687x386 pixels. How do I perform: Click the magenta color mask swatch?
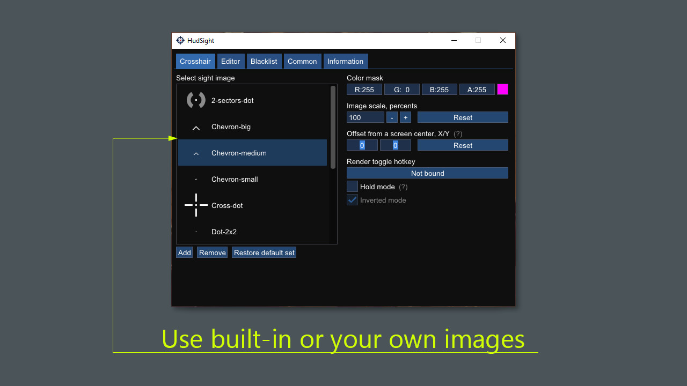tap(502, 89)
